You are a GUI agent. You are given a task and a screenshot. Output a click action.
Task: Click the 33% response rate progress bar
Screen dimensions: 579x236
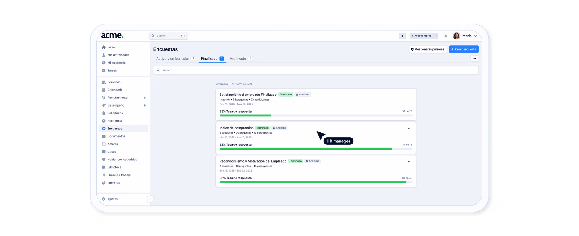pos(316,116)
